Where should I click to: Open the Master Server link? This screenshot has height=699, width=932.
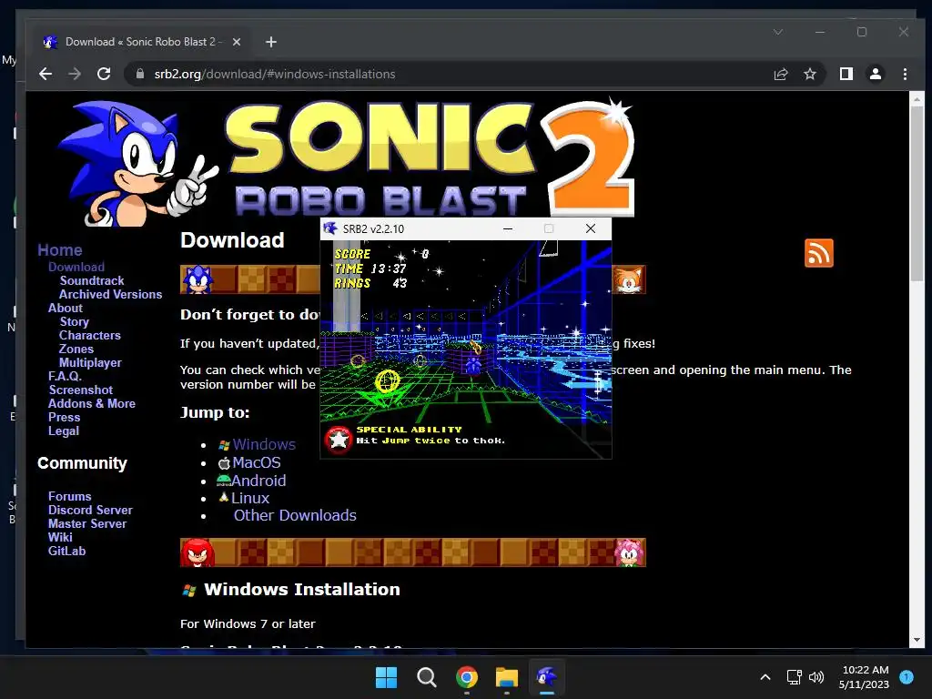coord(87,523)
